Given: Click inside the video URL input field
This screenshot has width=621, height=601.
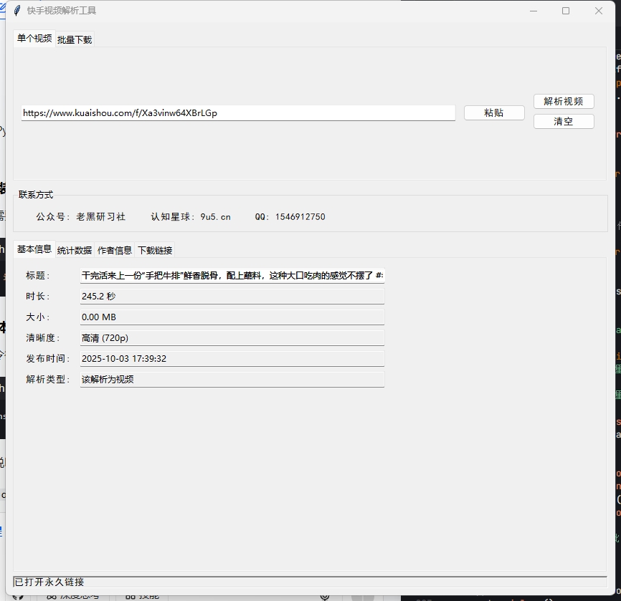Looking at the screenshot, I should [x=237, y=112].
